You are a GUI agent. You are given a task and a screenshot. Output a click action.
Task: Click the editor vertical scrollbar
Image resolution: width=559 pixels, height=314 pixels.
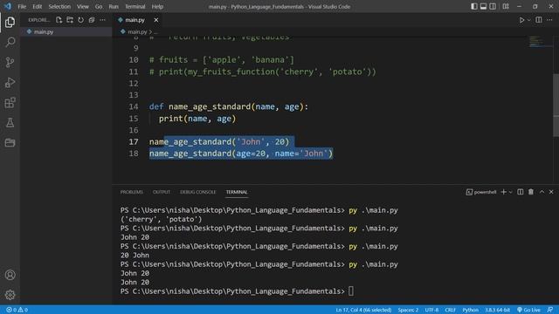[556, 105]
